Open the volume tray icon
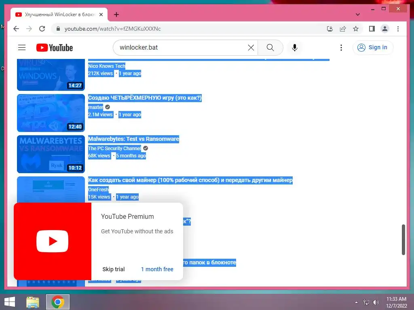Image resolution: width=414 pixels, height=310 pixels. pyautogui.click(x=376, y=302)
